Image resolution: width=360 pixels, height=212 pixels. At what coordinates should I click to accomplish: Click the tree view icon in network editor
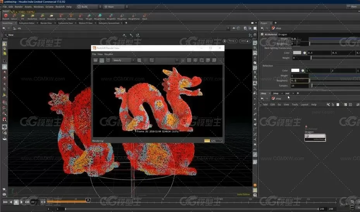coord(333,105)
